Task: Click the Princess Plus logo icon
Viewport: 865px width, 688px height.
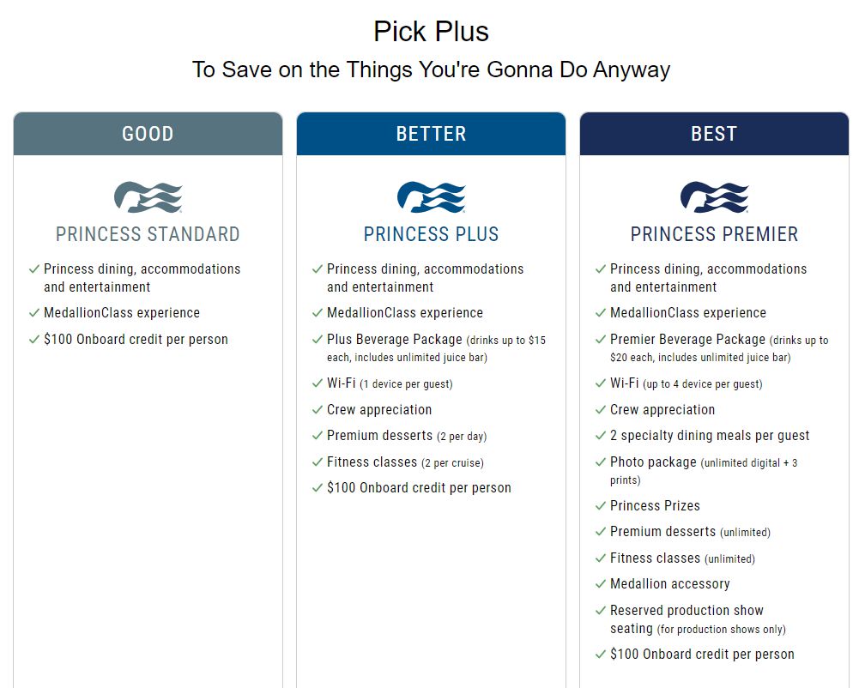Action: tap(432, 196)
